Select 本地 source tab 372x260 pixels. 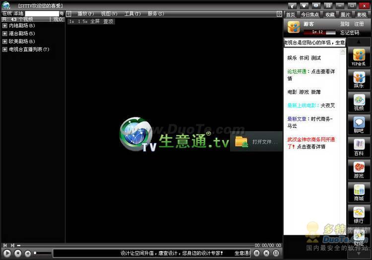click(x=18, y=13)
